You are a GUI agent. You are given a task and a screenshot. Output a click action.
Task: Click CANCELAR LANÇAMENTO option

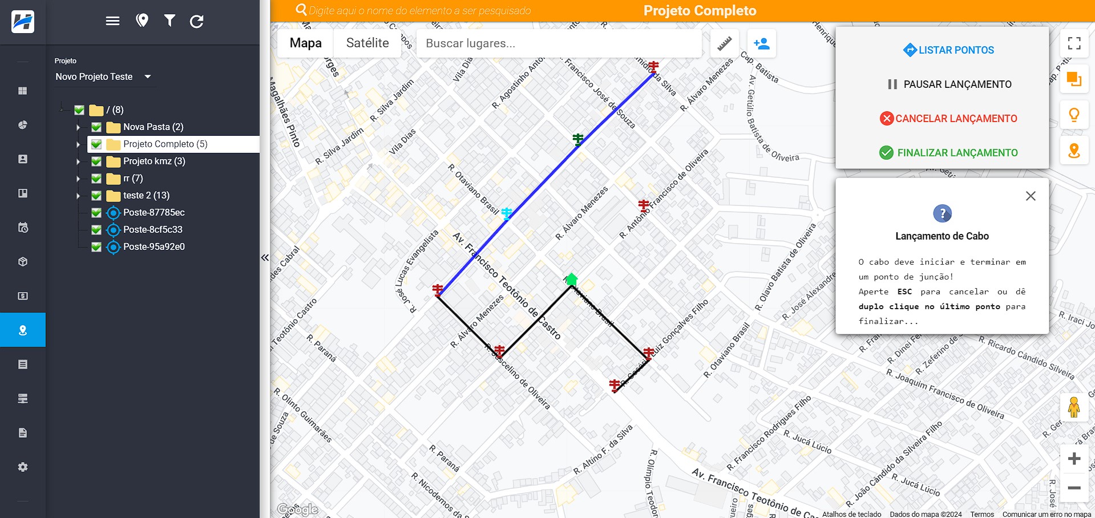pos(948,119)
